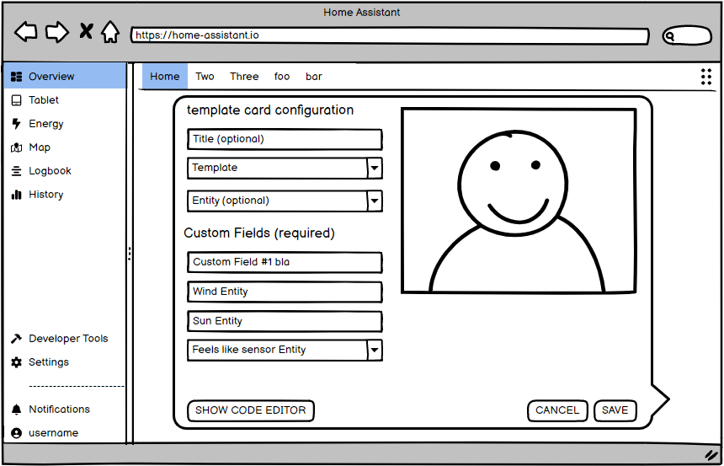Click the search magnifier icon
Image resolution: width=724 pixels, height=466 pixels.
point(671,36)
